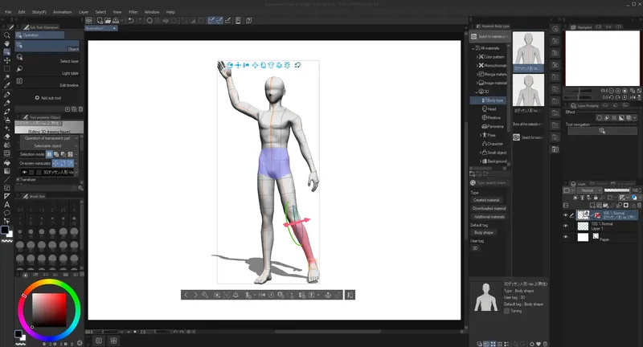The width and height of the screenshot is (643, 347).
Task: Select the Hand move tool
Action: 6,43
